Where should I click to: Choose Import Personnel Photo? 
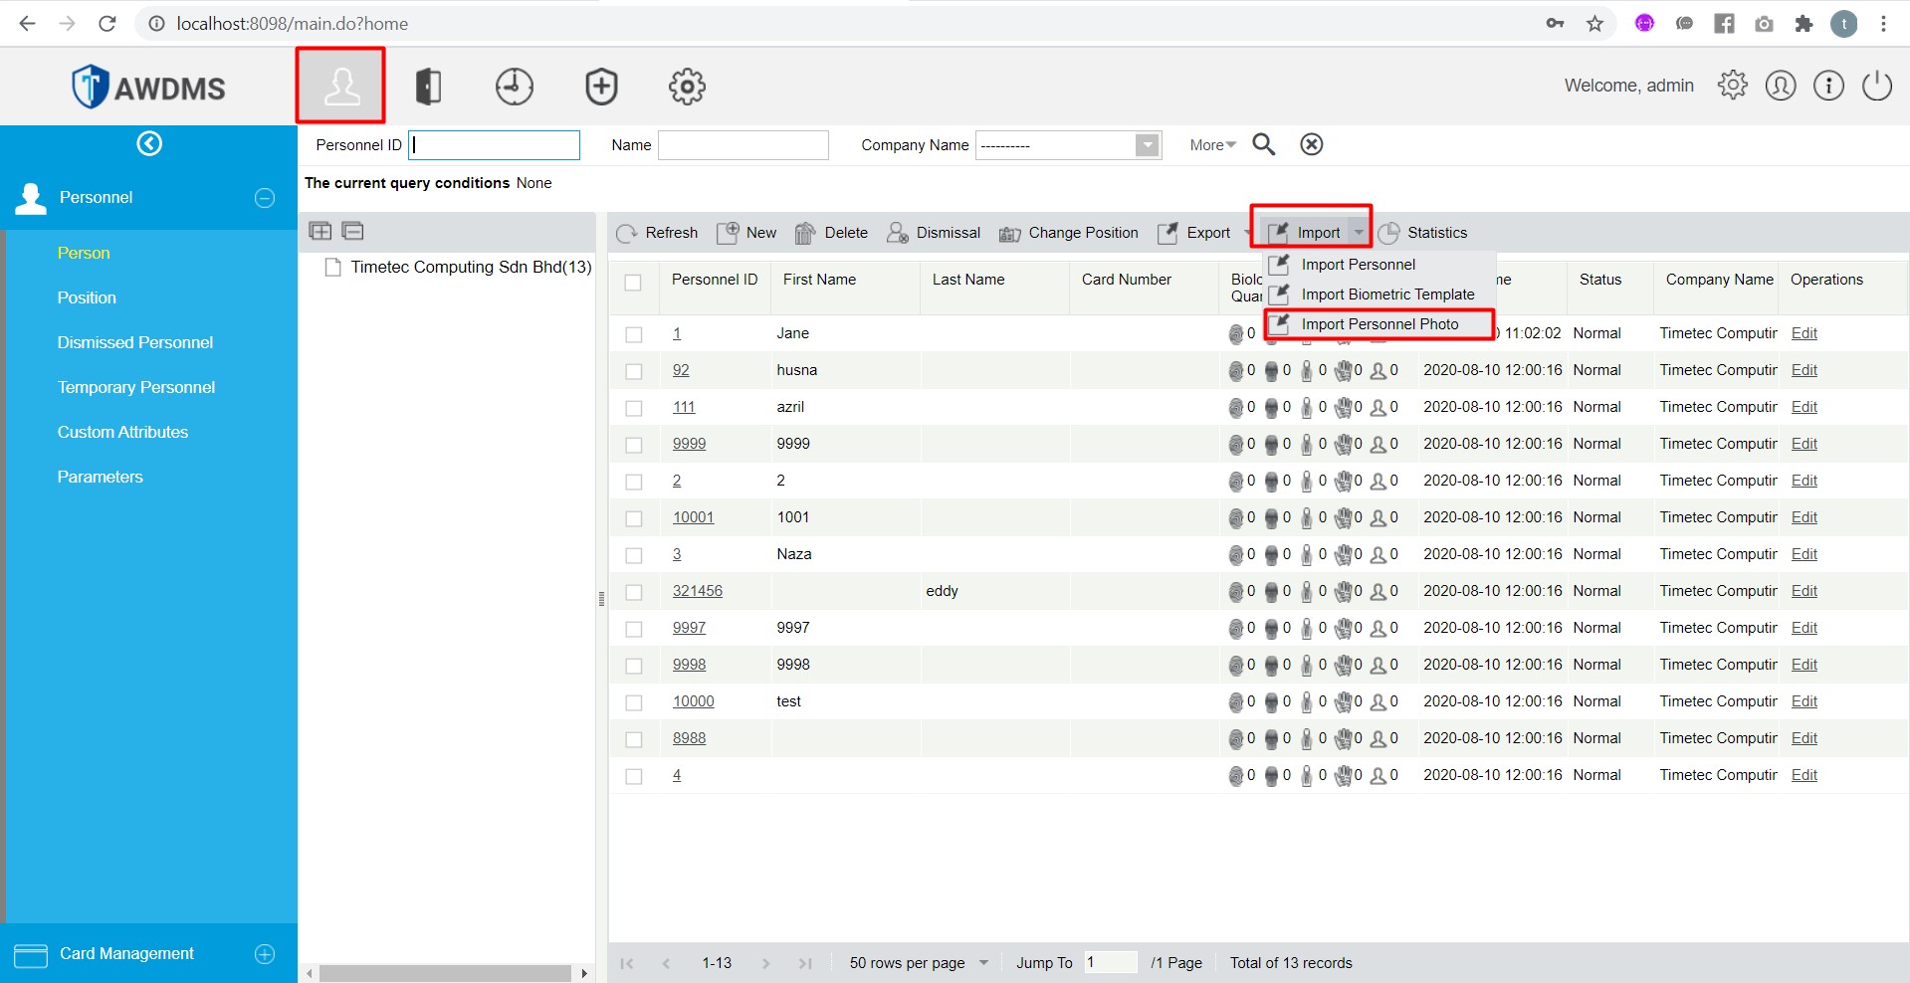point(1379,324)
